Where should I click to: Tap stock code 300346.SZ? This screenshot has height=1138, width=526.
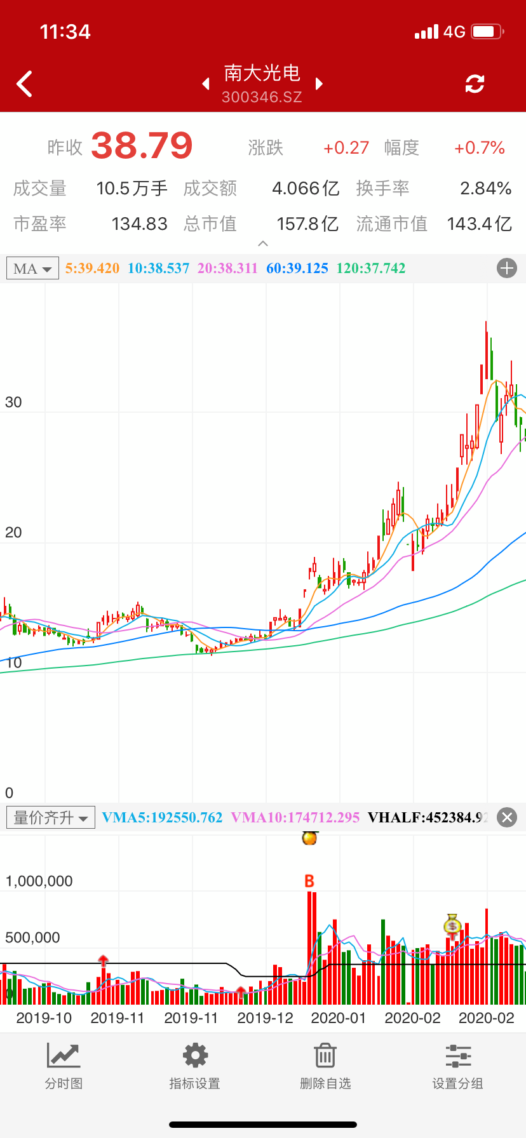262,97
